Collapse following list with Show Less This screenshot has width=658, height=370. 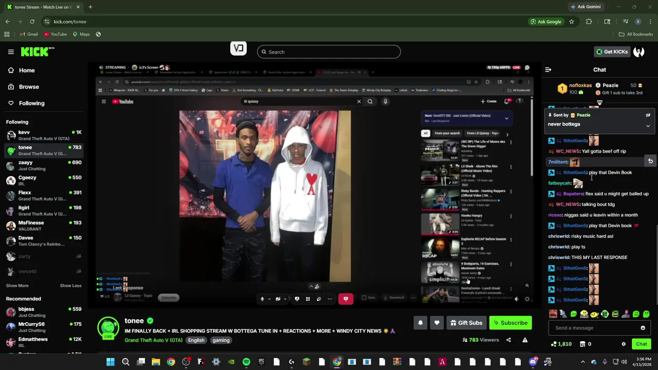[70, 286]
